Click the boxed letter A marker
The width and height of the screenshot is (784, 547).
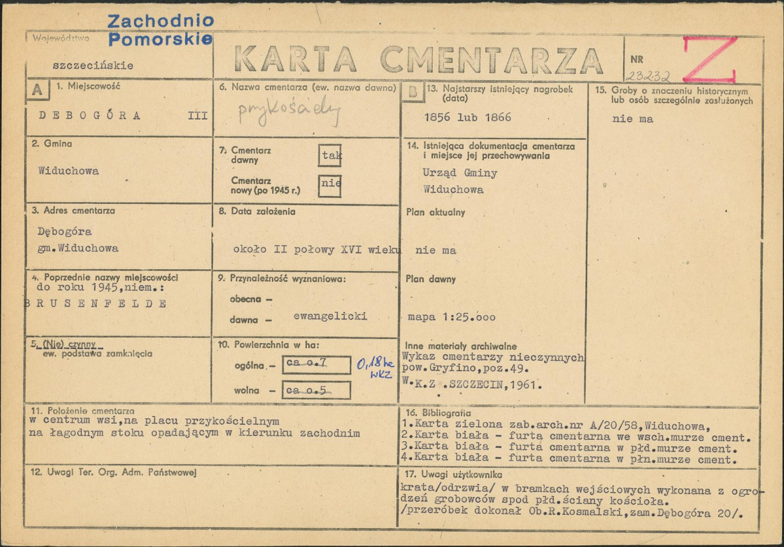click(x=37, y=90)
